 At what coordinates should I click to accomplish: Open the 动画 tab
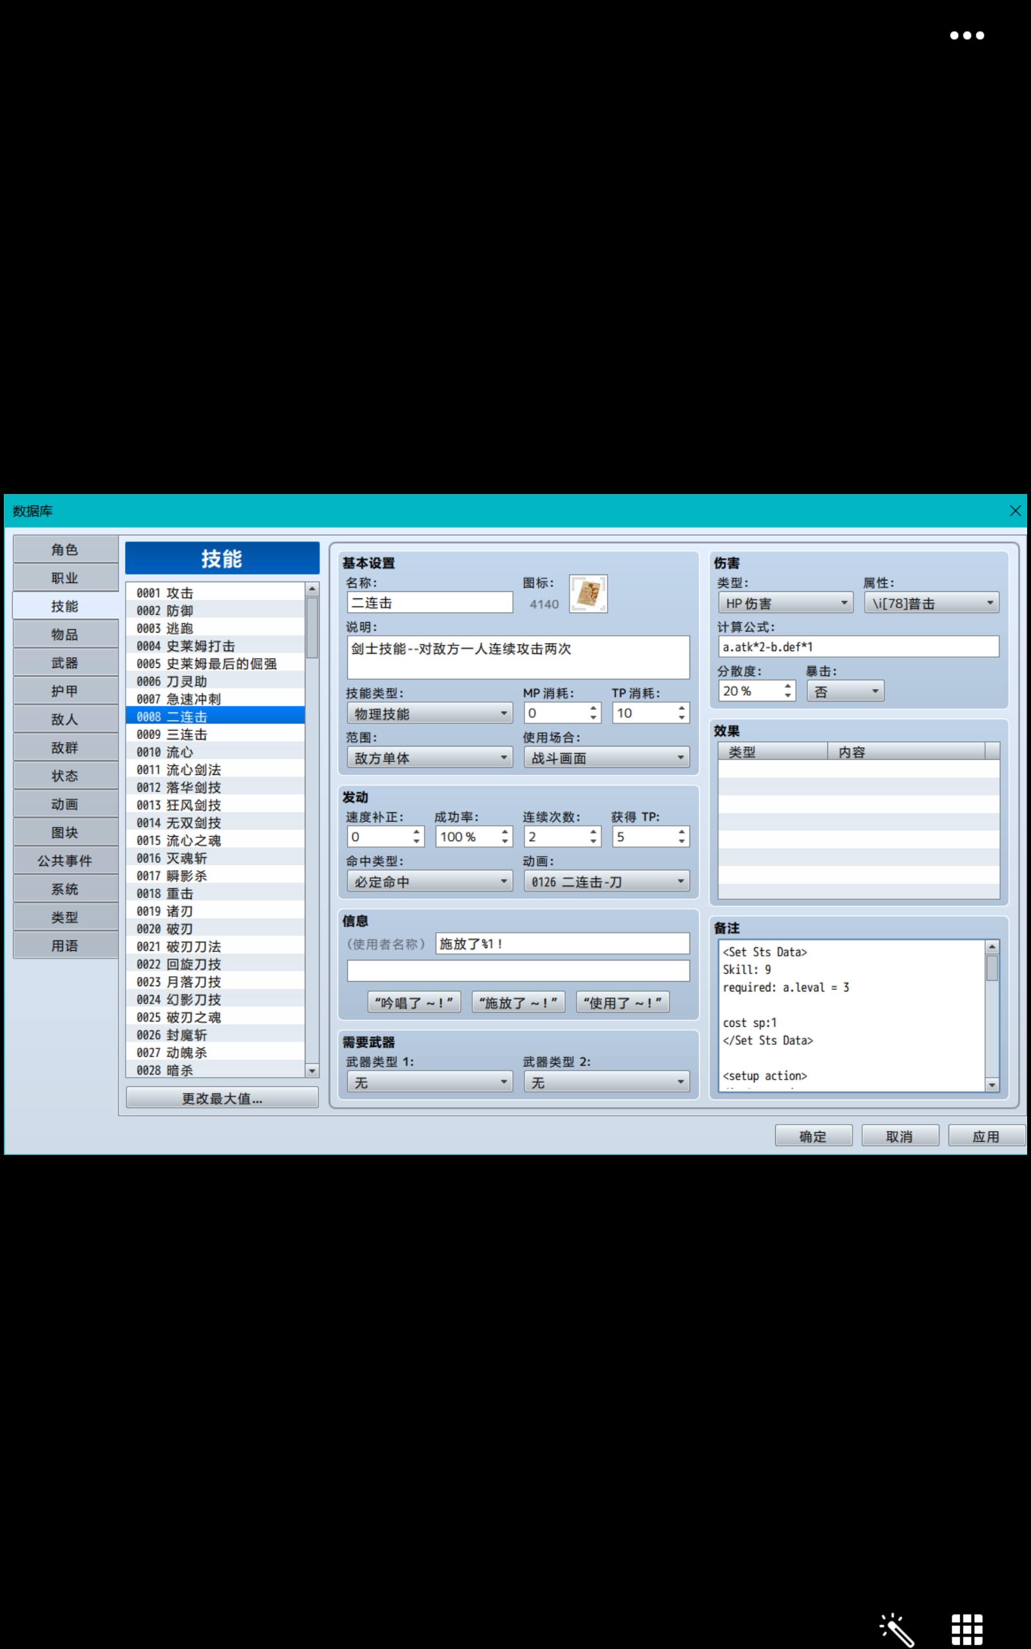66,804
